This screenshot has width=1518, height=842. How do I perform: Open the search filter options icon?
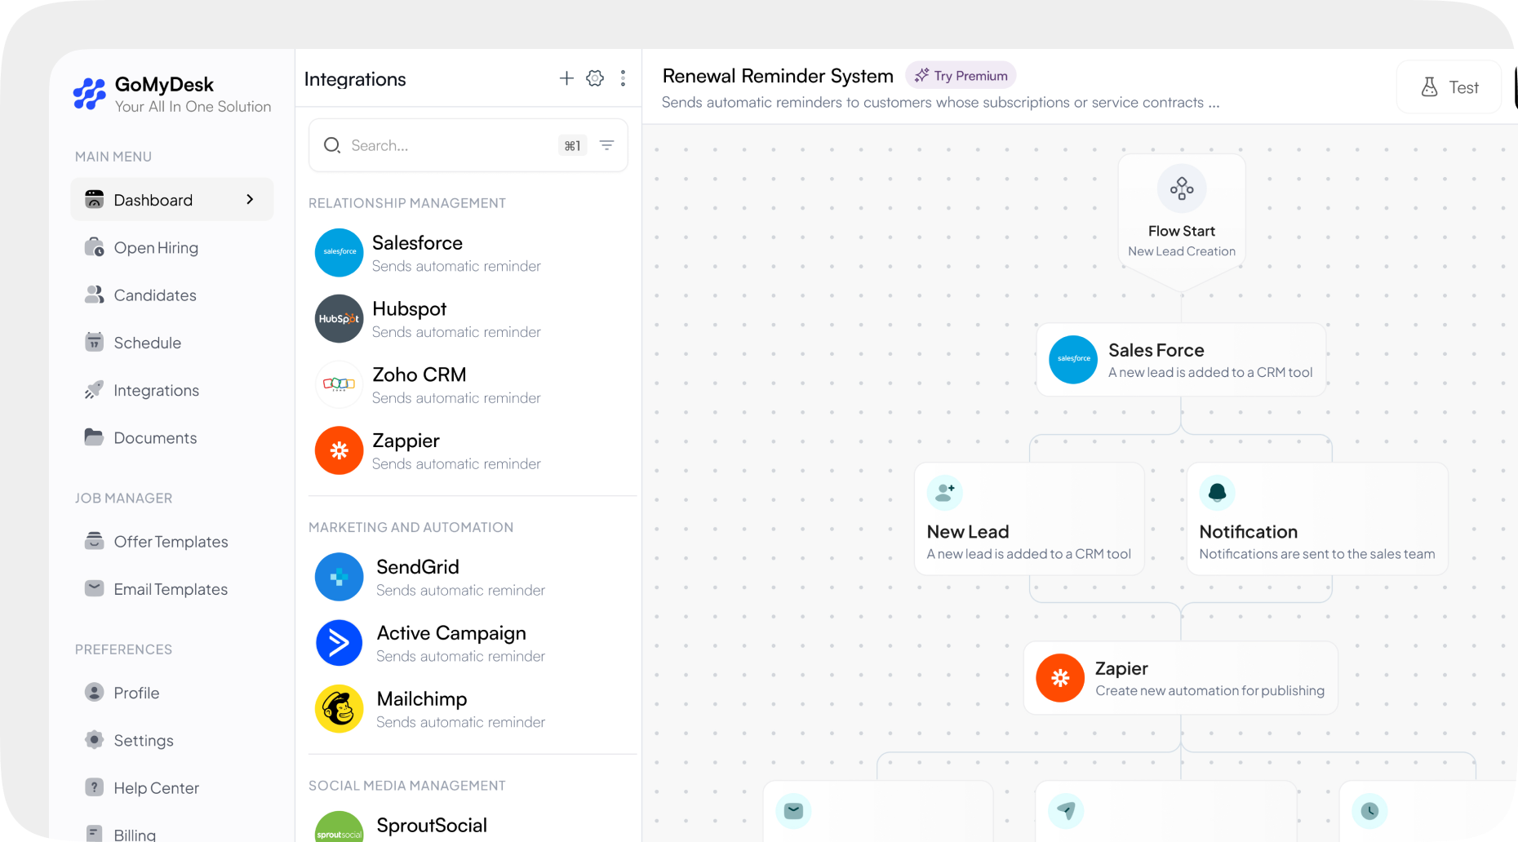coord(606,145)
